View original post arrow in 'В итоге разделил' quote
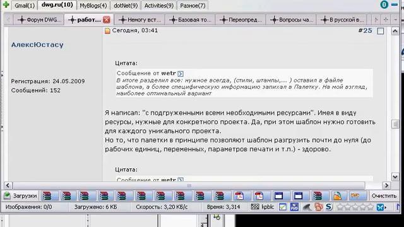Viewport: 404px width, 227px height. [181, 74]
